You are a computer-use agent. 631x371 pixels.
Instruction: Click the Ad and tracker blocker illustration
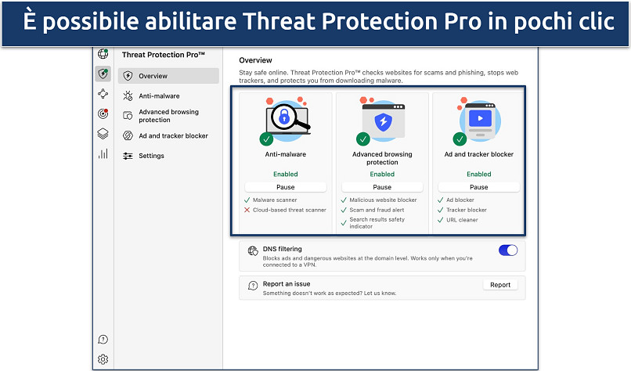(479, 120)
